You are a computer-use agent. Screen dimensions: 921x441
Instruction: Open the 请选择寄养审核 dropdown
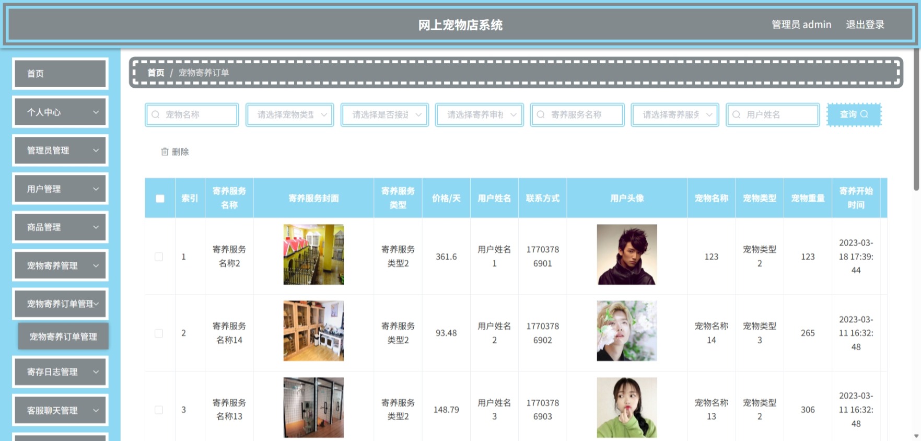coord(480,114)
